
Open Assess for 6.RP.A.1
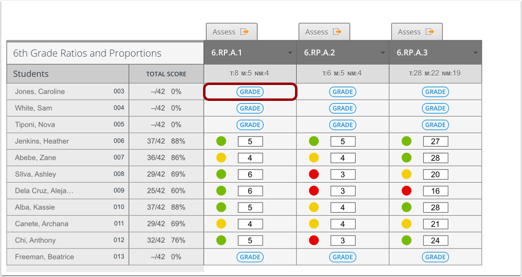(x=231, y=32)
